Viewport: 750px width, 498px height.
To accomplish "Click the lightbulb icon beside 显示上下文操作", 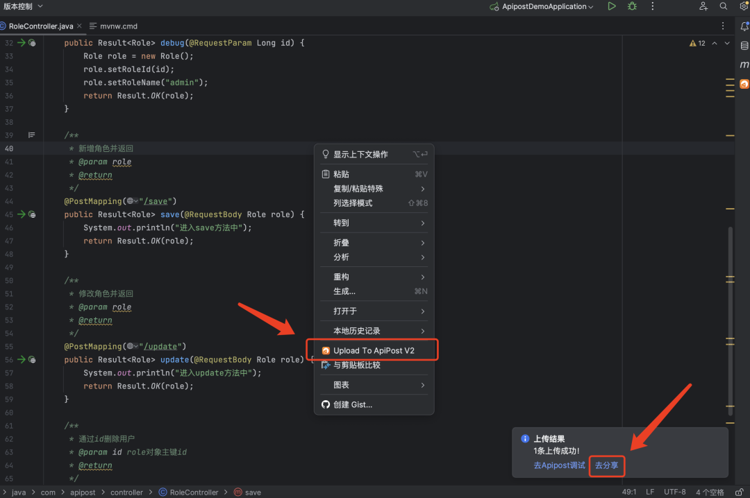I will [326, 154].
